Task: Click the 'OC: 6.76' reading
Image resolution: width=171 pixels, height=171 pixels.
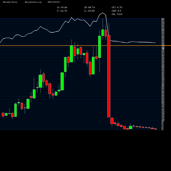Action: pyautogui.click(x=117, y=8)
